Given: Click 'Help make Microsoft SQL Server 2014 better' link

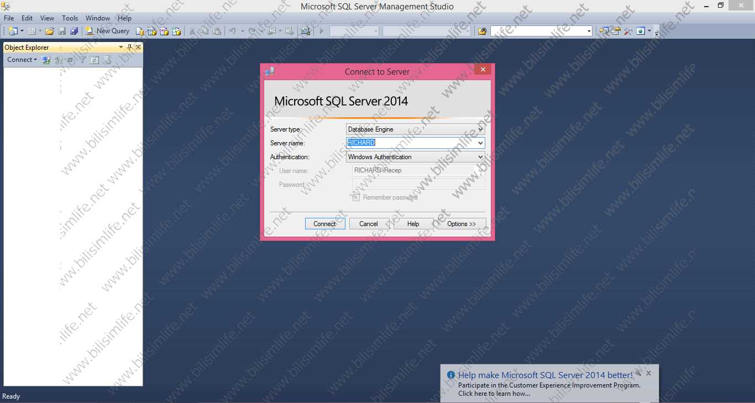Looking at the screenshot, I should coord(546,375).
